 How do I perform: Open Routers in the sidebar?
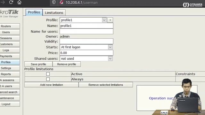click(10, 26)
